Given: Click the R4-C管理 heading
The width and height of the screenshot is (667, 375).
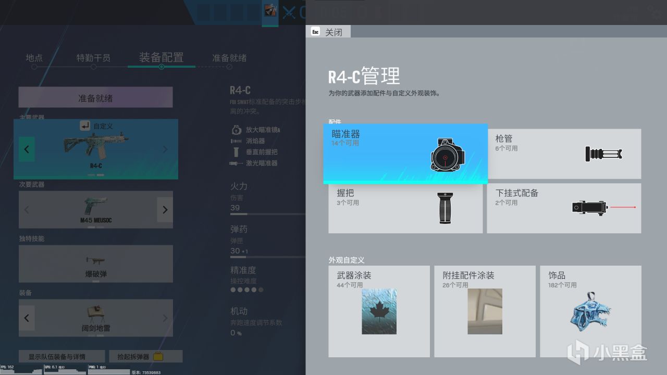Looking at the screenshot, I should point(364,77).
